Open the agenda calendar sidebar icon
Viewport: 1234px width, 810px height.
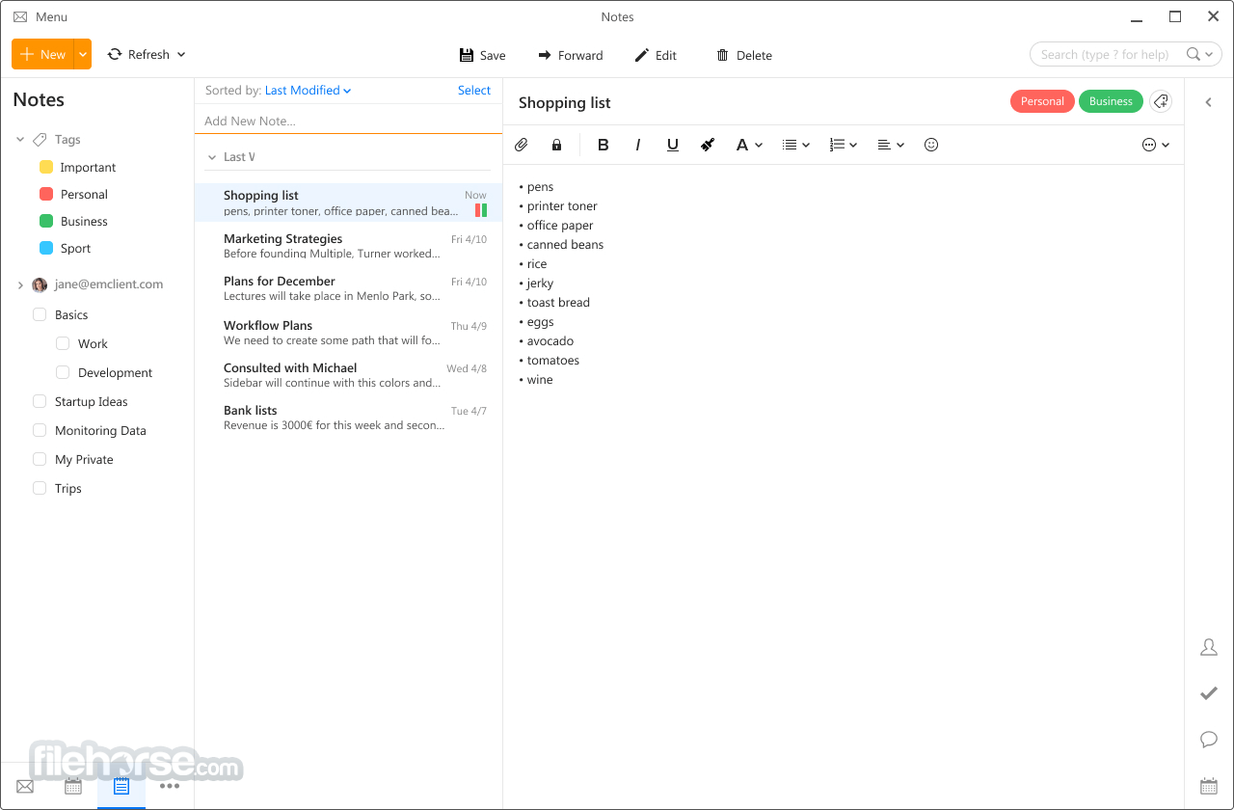coord(1209,786)
